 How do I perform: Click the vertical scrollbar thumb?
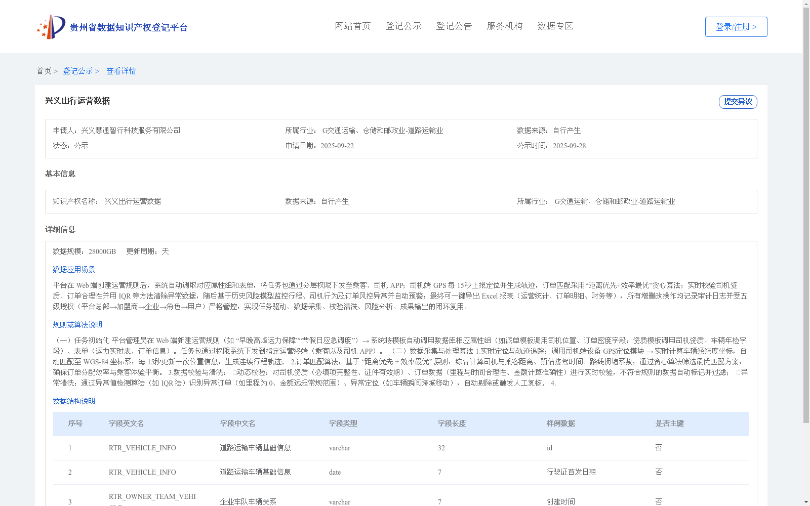coord(806,215)
